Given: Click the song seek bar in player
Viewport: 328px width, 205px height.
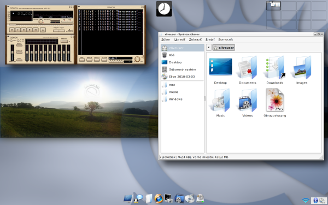Looking at the screenshot, I should (41, 25).
